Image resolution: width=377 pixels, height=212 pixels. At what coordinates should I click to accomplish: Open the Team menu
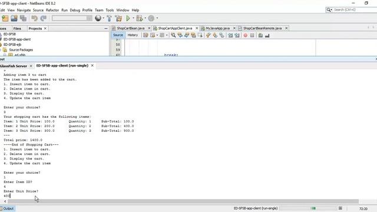tap(99, 10)
